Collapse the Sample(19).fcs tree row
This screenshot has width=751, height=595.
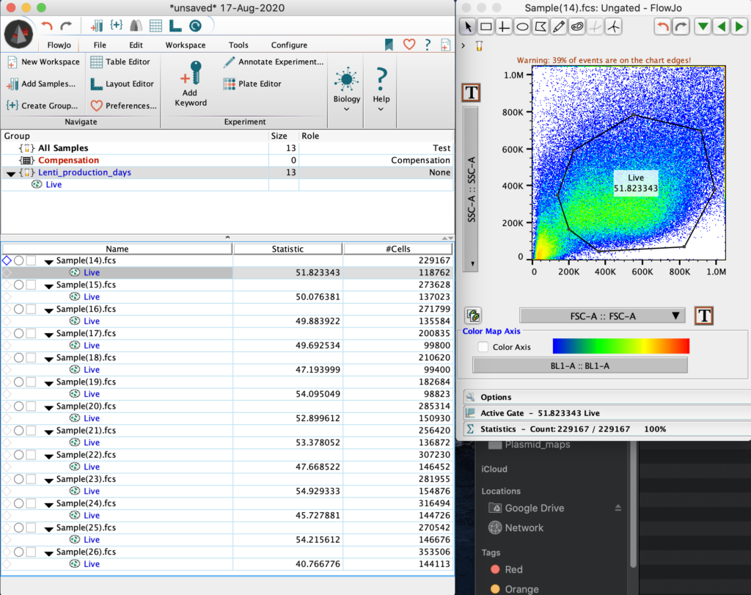point(48,383)
